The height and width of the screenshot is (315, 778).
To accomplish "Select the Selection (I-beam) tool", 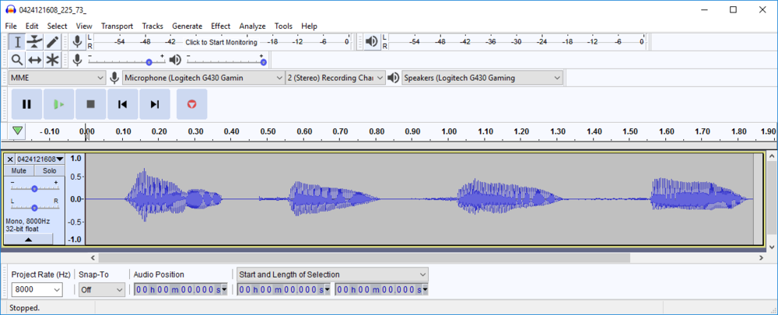I will click(x=17, y=42).
